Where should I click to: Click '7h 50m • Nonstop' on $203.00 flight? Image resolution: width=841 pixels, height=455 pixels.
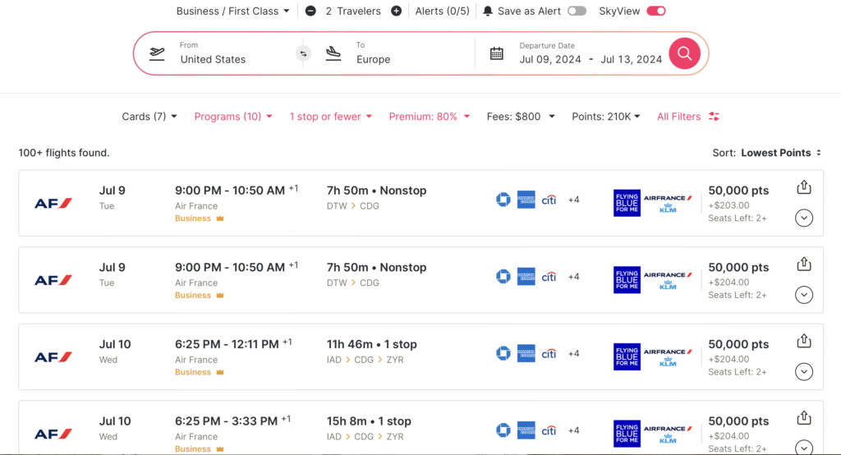point(376,191)
